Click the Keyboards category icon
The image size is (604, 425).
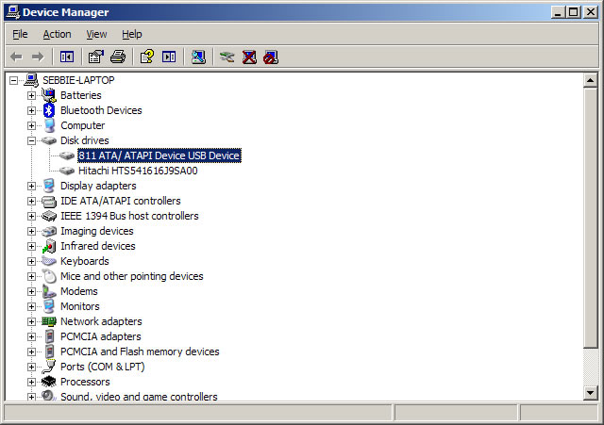coord(49,261)
